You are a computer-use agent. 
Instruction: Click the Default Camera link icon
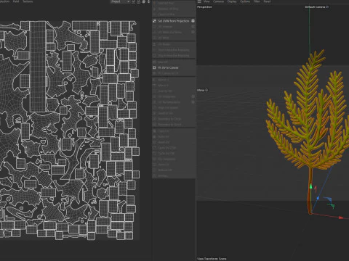[x=327, y=7]
